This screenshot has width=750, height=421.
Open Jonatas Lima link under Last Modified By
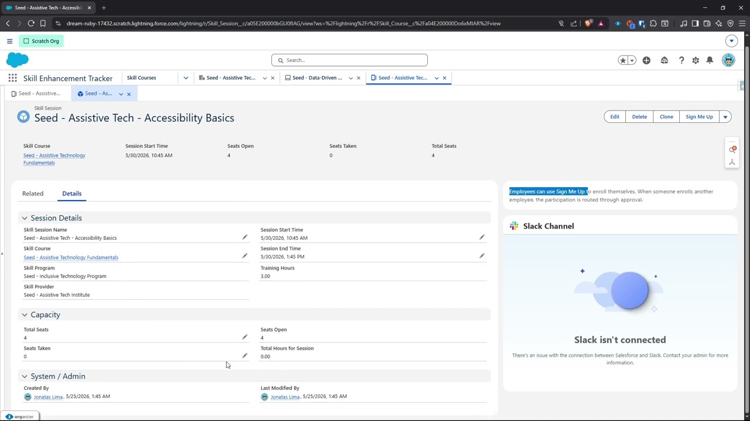[x=285, y=397]
